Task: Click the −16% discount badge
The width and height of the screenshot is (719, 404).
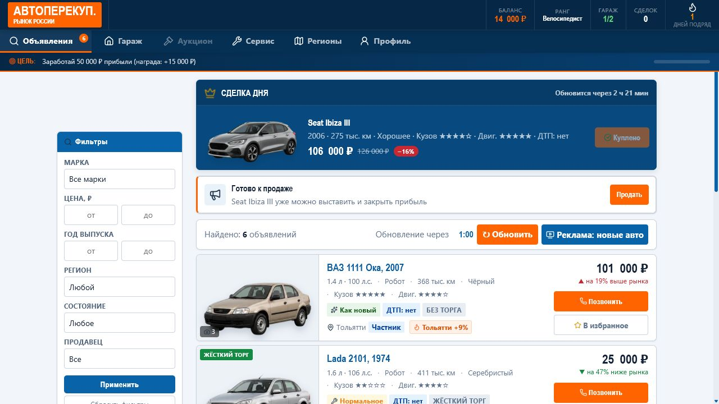Action: pos(406,151)
